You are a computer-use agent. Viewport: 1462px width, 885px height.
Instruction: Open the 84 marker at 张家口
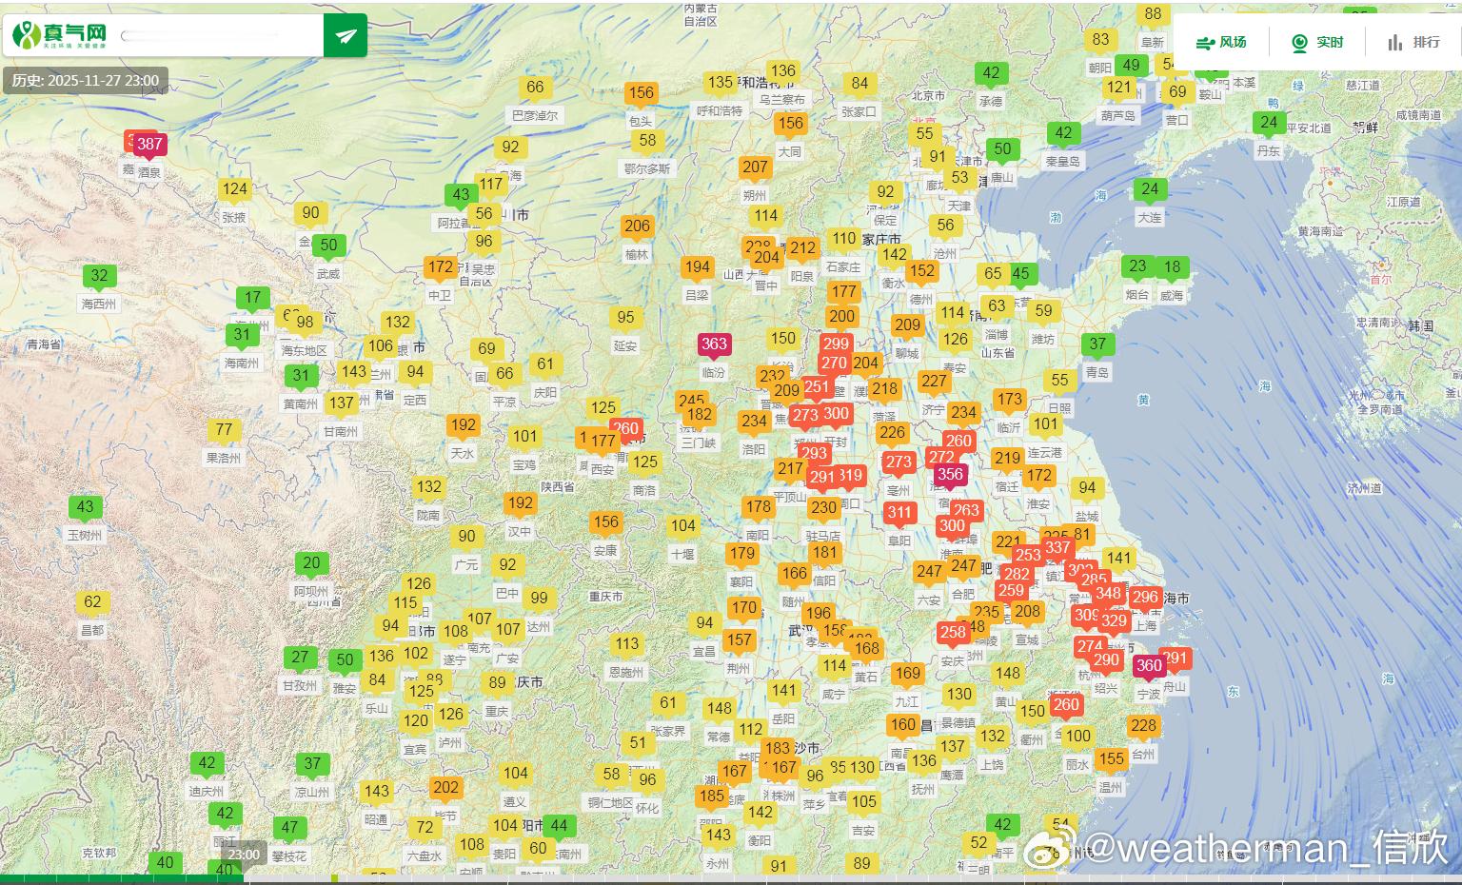pyautogui.click(x=859, y=83)
